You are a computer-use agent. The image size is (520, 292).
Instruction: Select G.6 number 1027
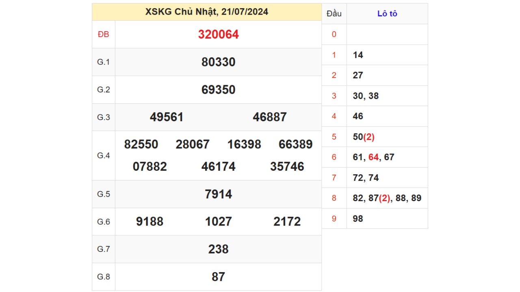click(219, 221)
